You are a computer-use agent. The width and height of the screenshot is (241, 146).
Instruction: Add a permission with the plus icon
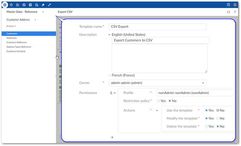[x=112, y=137]
